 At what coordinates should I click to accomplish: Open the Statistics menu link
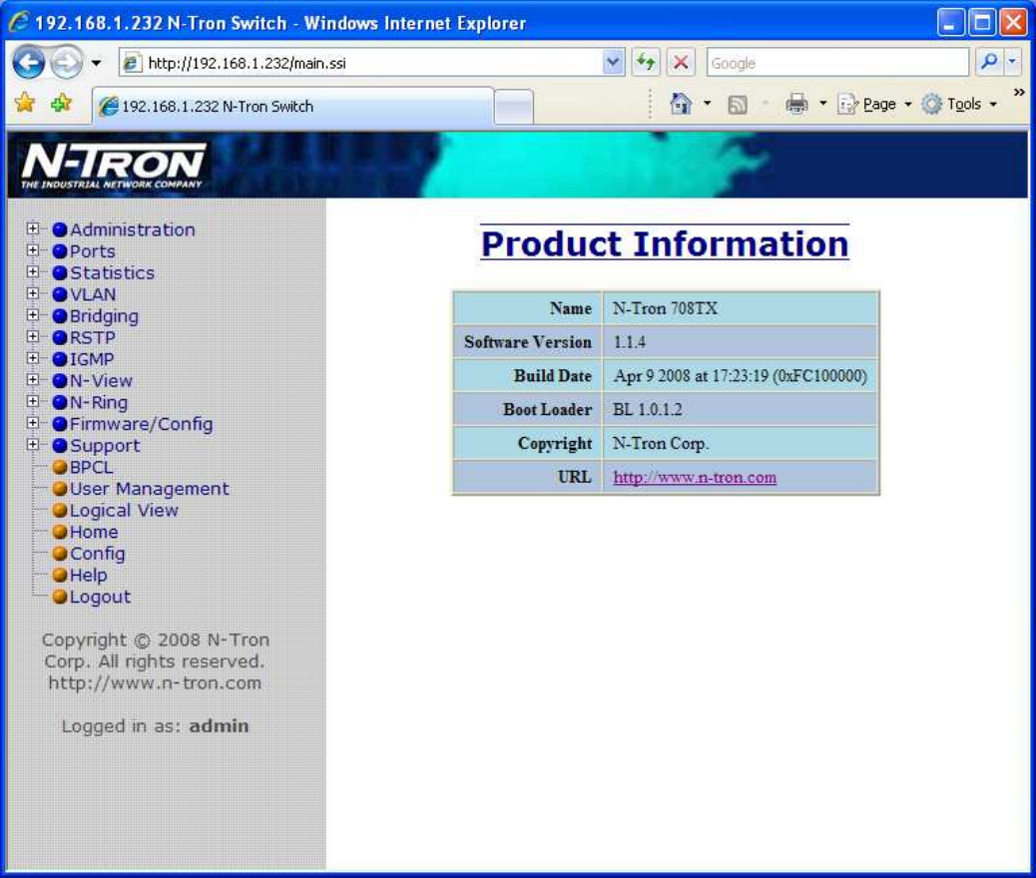(113, 272)
